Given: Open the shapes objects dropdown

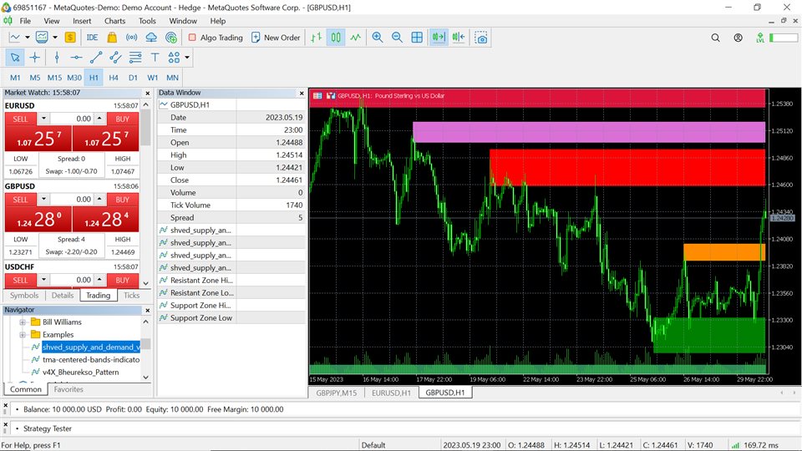Looking at the screenshot, I should tap(187, 58).
